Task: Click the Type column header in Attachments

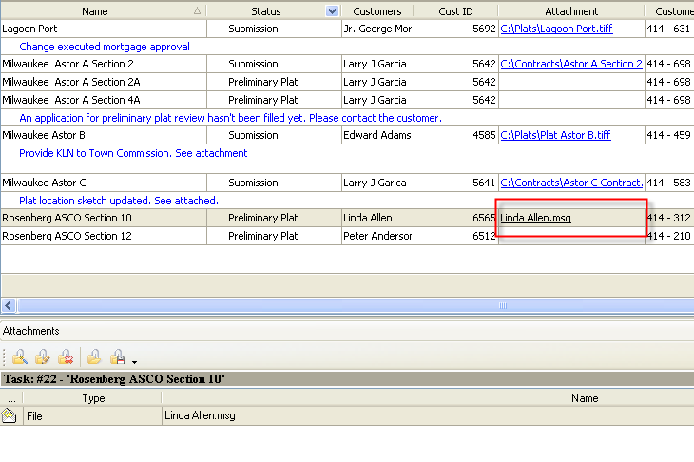Action: [93, 398]
